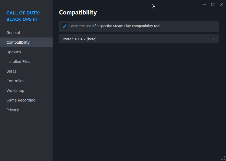226x161 pixels.
Task: Open Game Recording settings
Action: tap(21, 100)
